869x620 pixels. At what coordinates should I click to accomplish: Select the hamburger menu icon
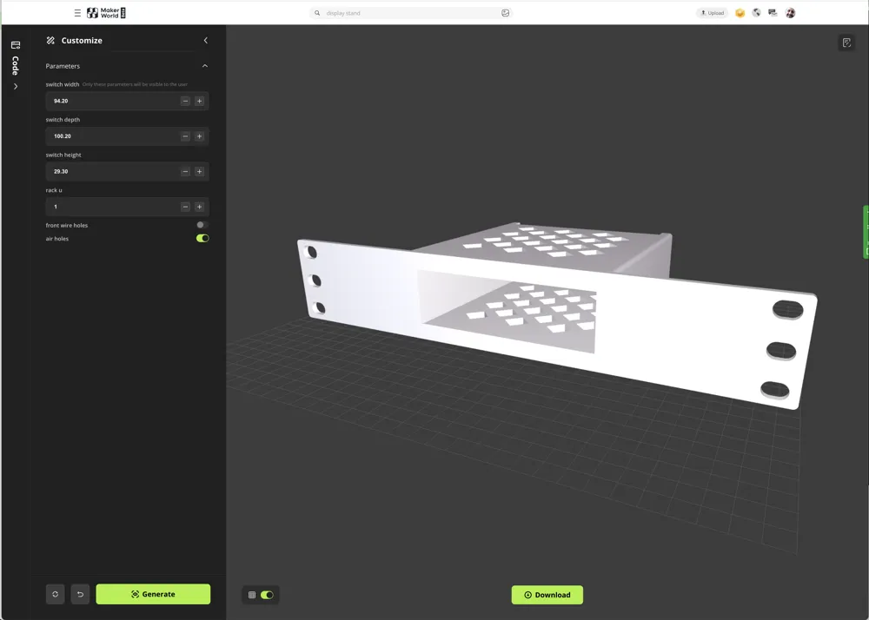coord(77,12)
